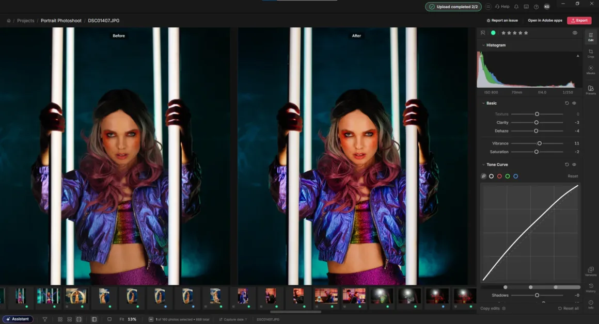Screen dimensions: 599x324
Task: Switch to large grid view icon
Action: tap(70, 319)
